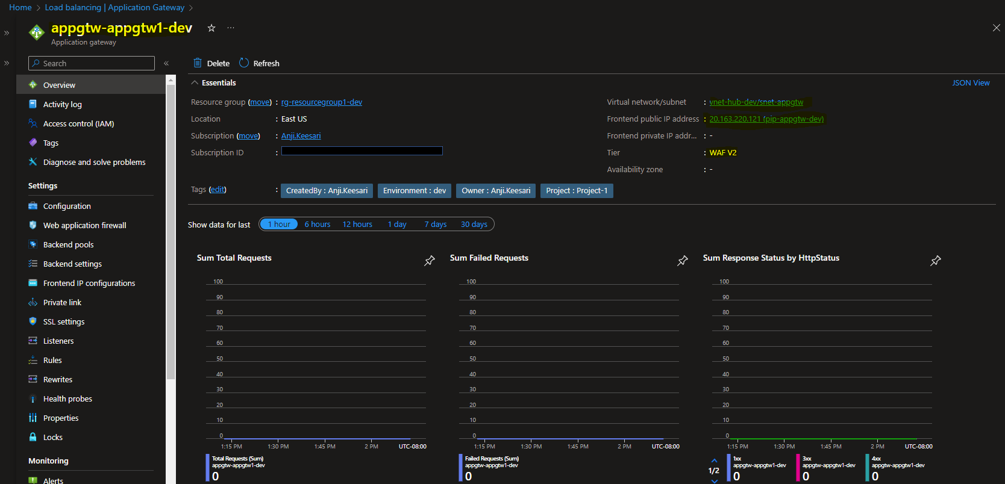Select the 1 day time range
This screenshot has width=1005, height=484.
coord(397,224)
